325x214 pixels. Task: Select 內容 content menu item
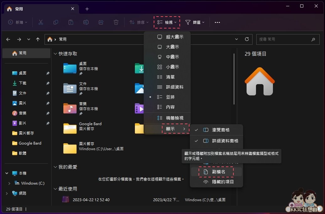pos(167,107)
